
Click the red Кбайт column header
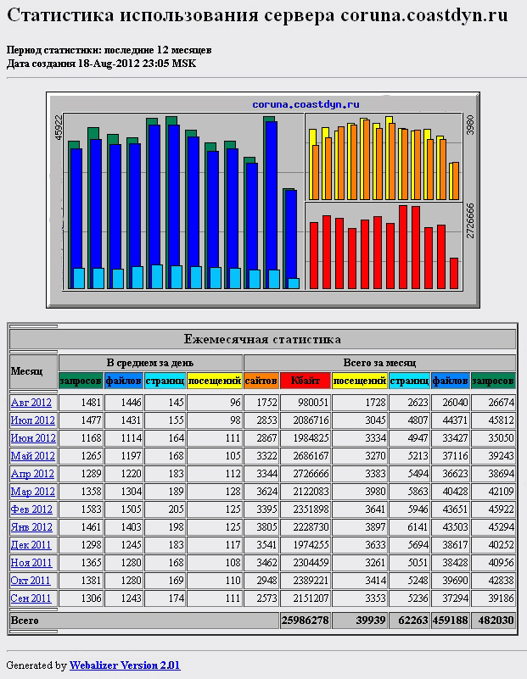[x=305, y=381]
